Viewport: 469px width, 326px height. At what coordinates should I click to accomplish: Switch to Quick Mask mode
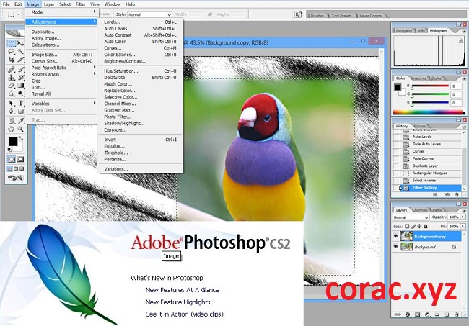click(20, 159)
